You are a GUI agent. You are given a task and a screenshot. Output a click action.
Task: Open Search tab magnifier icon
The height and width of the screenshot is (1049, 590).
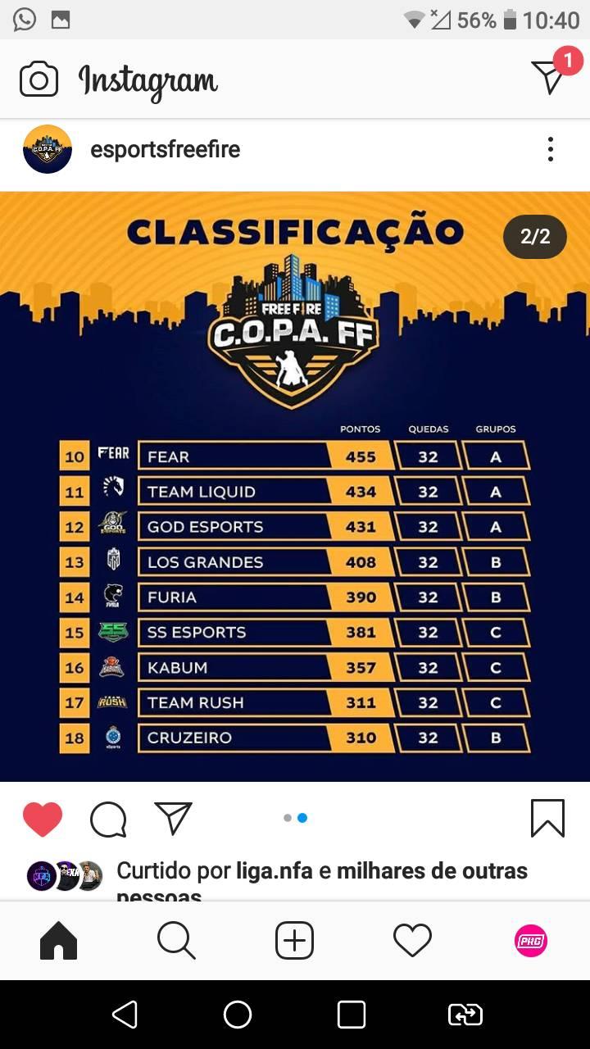pos(176,941)
